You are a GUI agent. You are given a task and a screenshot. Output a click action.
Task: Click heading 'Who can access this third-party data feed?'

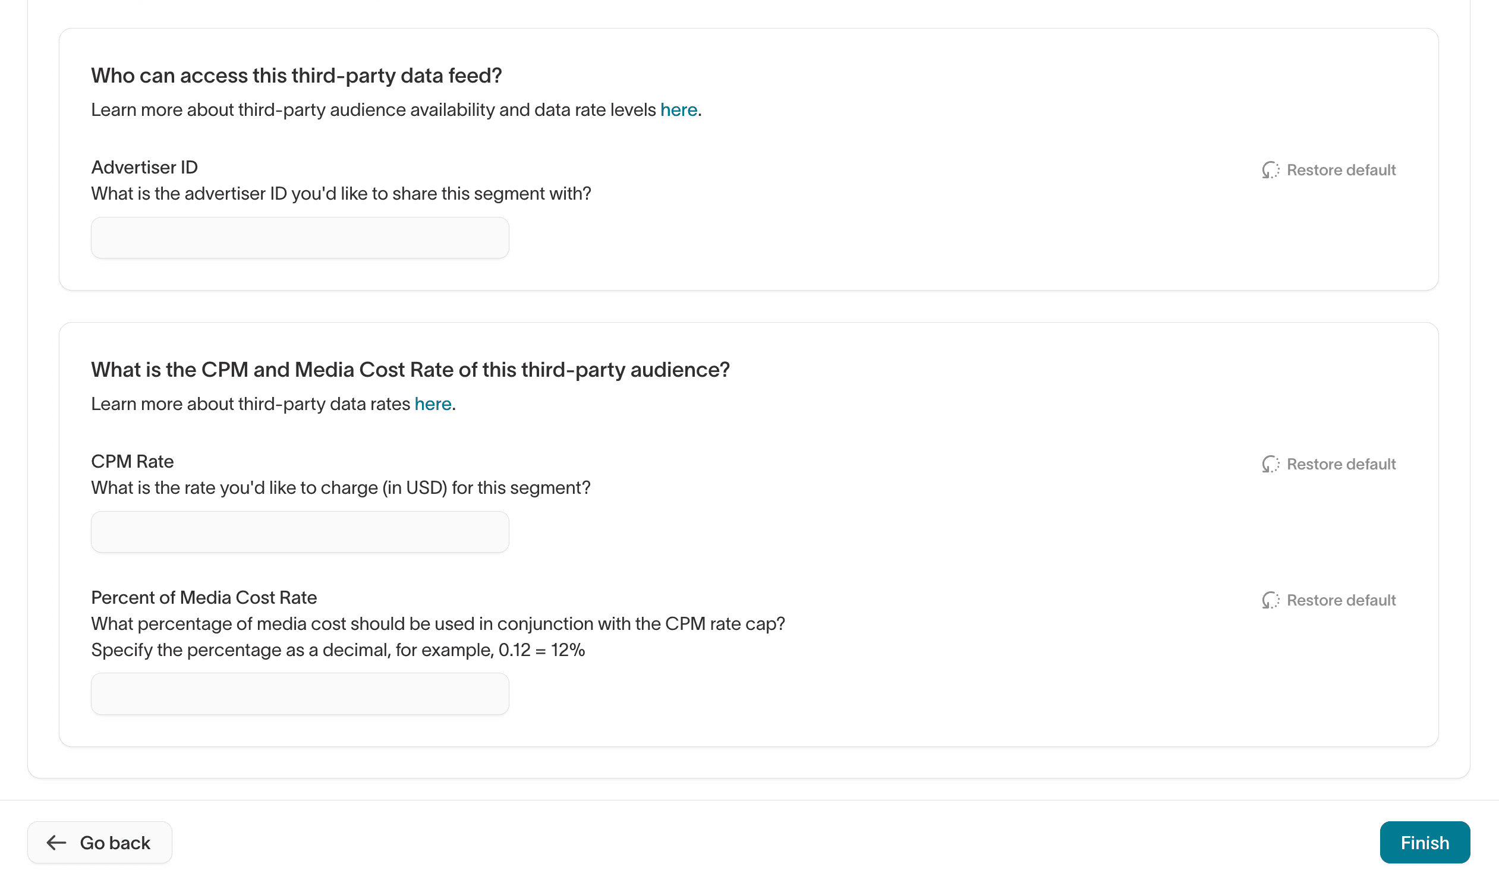[x=296, y=76]
